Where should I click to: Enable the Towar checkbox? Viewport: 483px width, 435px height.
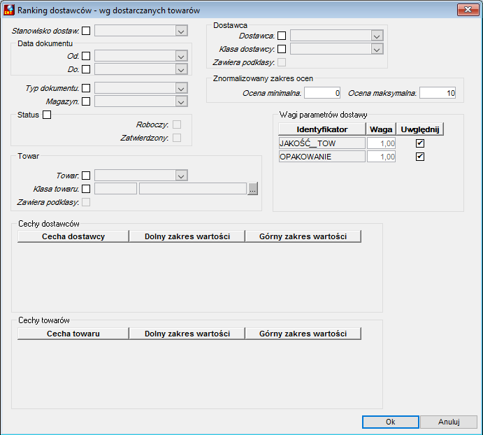tap(86, 176)
